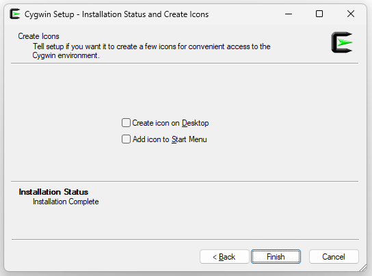This screenshot has height=276, width=372.
Task: Cancel the Cygwin setup wizard
Action: pos(334,257)
